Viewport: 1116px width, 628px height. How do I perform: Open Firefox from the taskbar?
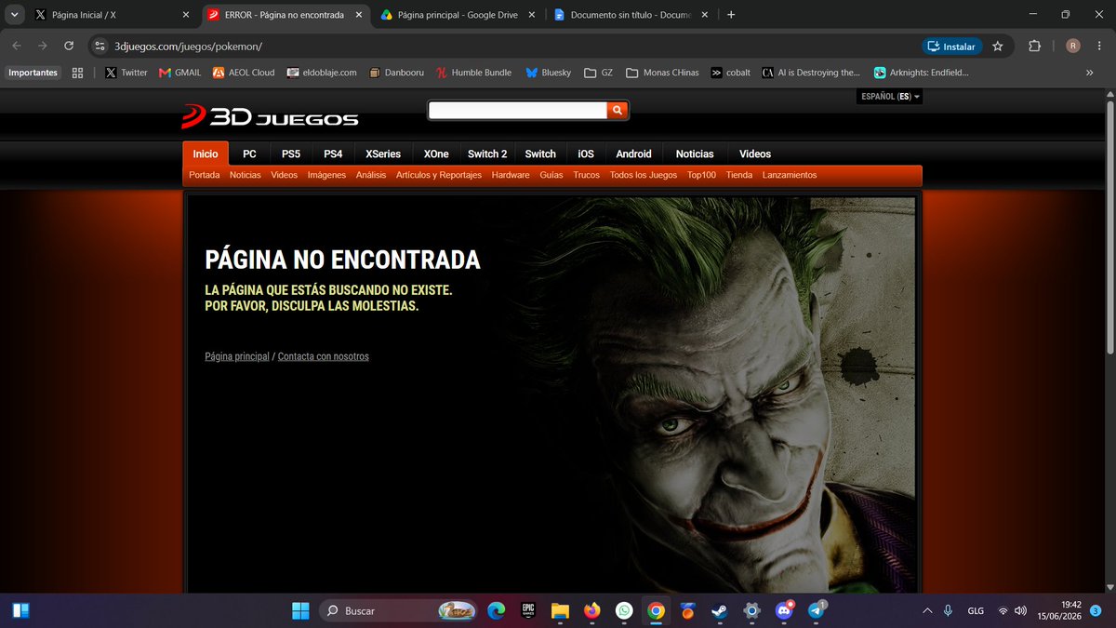point(591,610)
